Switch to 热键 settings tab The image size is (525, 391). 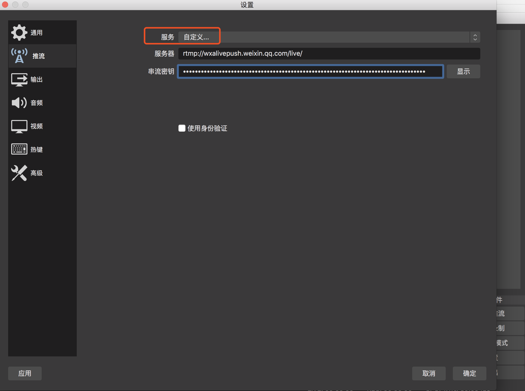click(42, 149)
